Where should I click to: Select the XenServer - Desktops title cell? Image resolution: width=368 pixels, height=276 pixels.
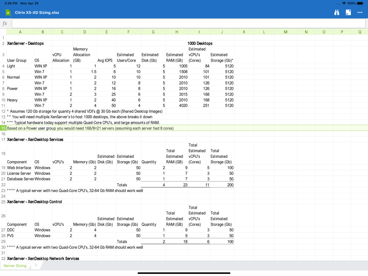25,43
